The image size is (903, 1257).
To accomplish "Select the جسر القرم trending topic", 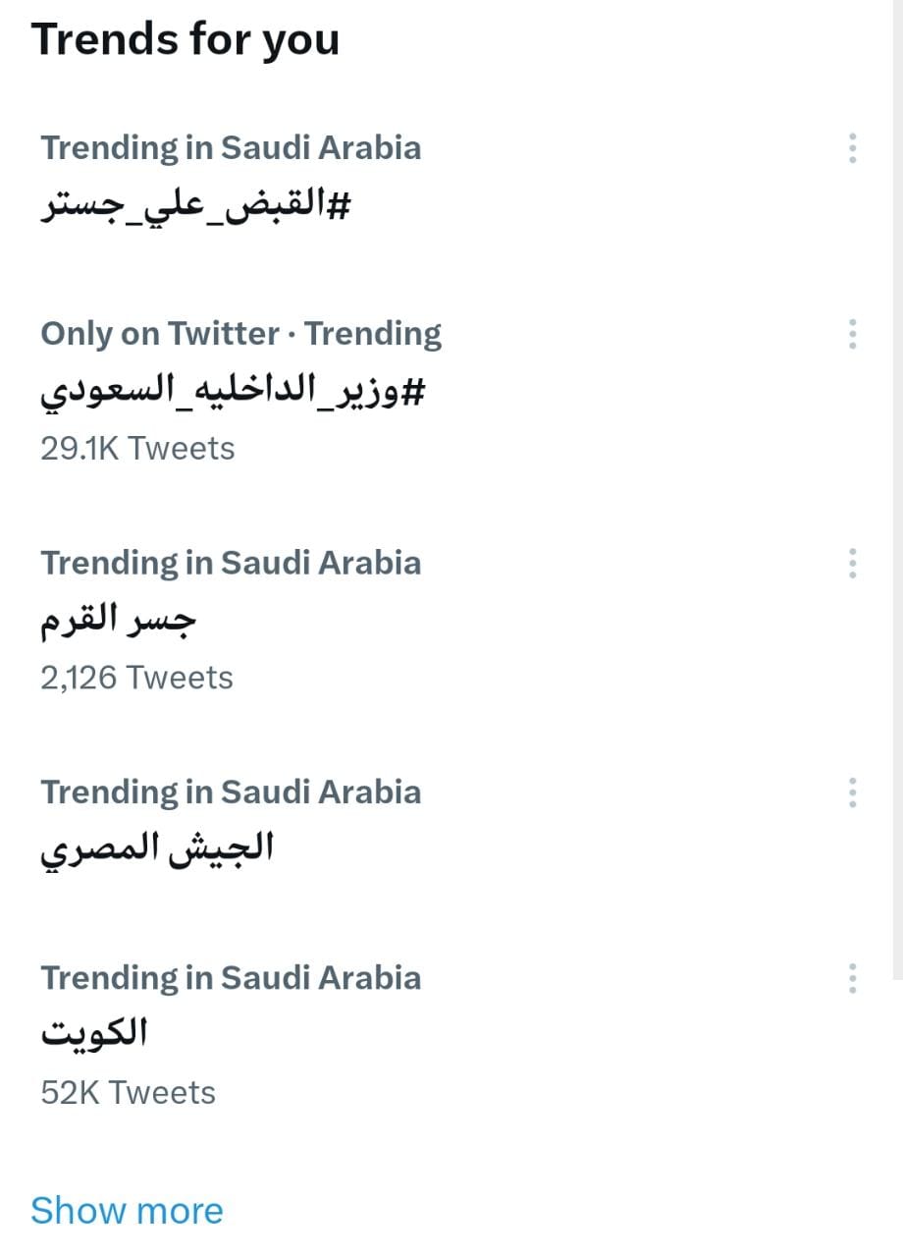I will [119, 622].
